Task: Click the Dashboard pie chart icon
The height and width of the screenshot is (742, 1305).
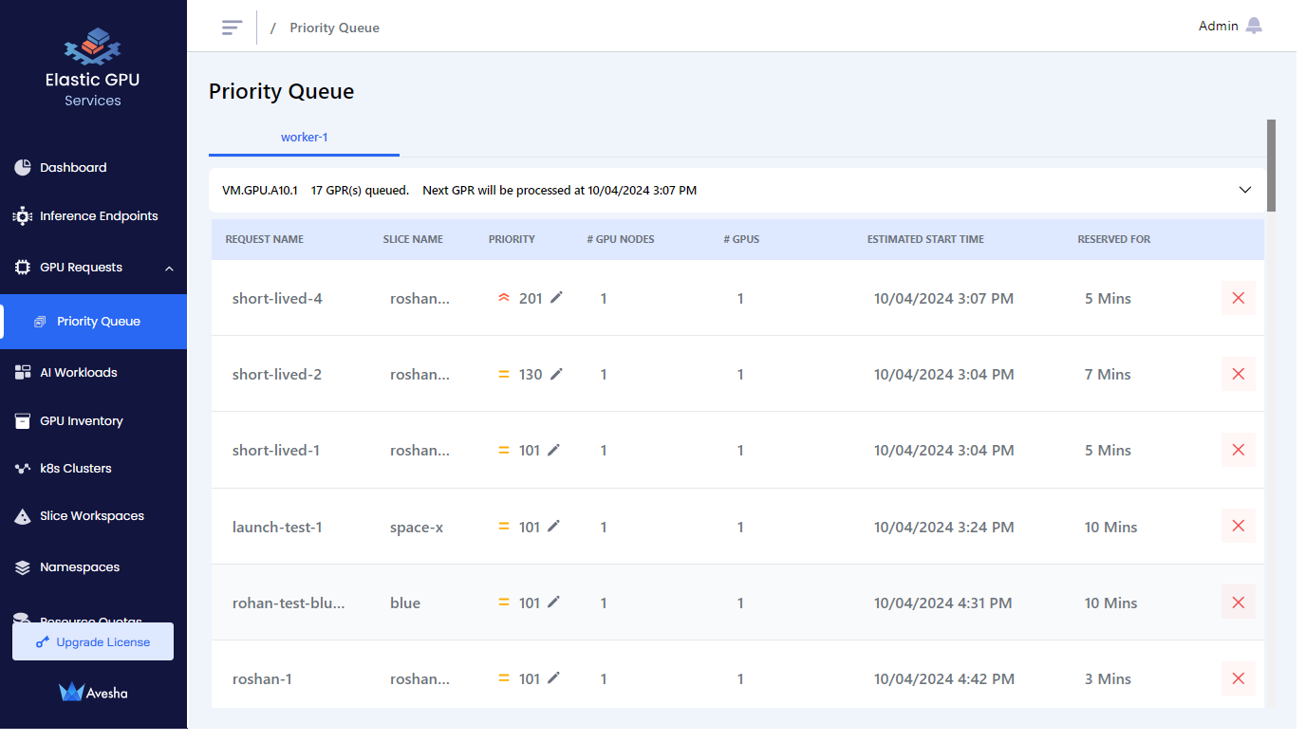Action: click(23, 168)
